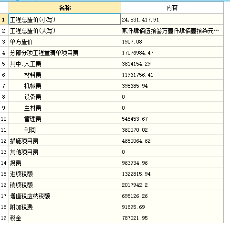Screen dimensions: 230x229
Task: Select the 工程总造价(小写) name cell
Action: coord(65,19)
